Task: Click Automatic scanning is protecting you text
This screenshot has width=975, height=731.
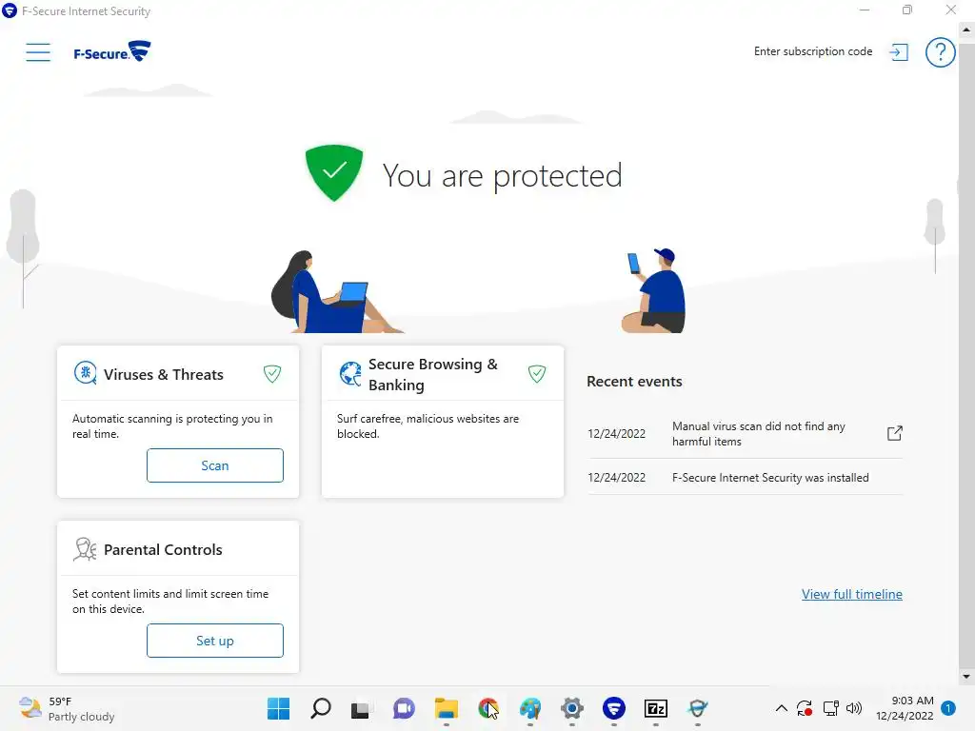Action: pyautogui.click(x=172, y=426)
